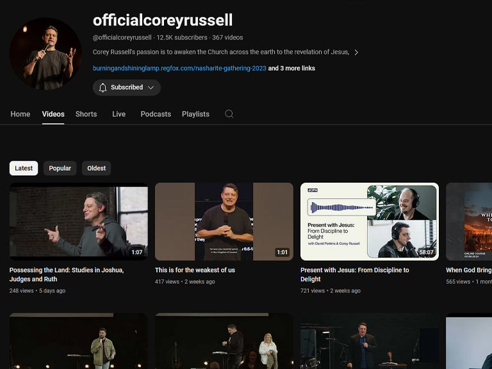This screenshot has width=492, height=369.
Task: Open the Playlists tab
Action: [195, 114]
